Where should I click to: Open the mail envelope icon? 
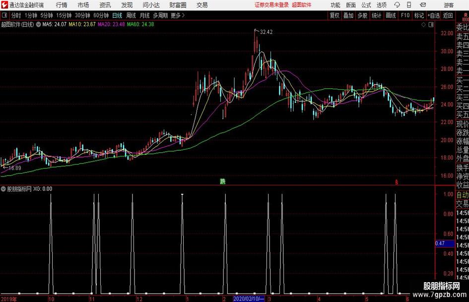423,5
